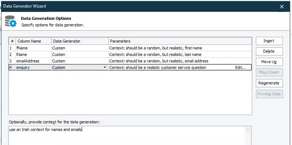
Task: Click the database gear wizard icon
Action: [11, 21]
